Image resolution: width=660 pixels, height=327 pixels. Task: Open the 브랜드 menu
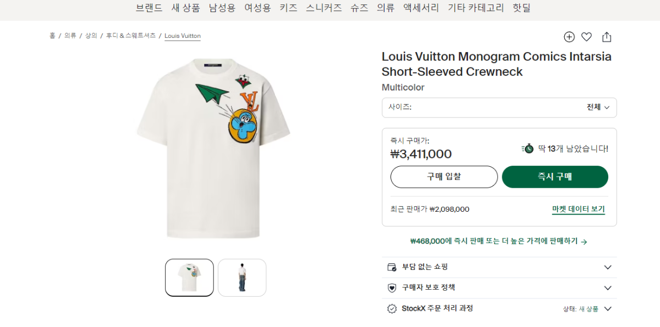tap(149, 8)
